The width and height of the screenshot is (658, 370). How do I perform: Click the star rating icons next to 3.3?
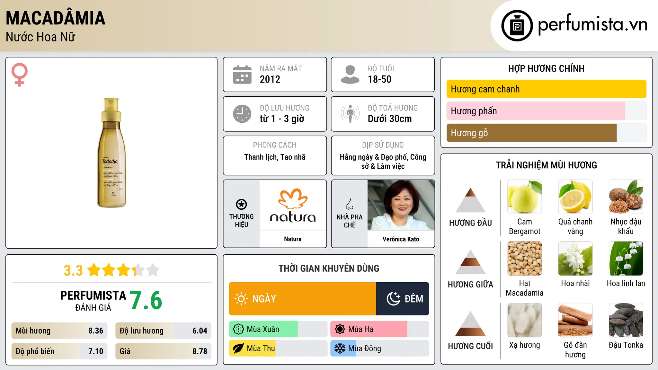[x=123, y=270]
